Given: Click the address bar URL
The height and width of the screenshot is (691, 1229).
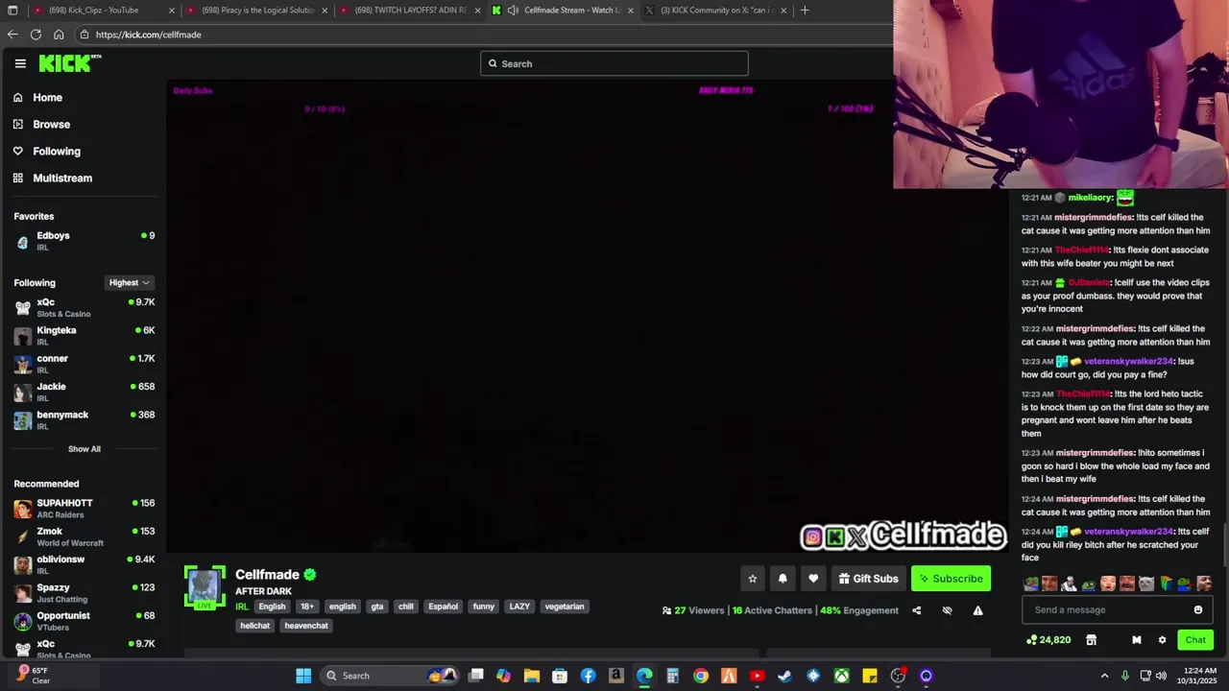Looking at the screenshot, I should pyautogui.click(x=148, y=35).
